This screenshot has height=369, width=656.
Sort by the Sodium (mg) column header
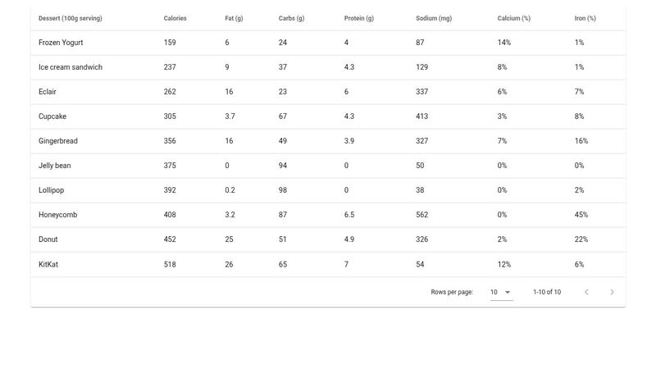434,18
